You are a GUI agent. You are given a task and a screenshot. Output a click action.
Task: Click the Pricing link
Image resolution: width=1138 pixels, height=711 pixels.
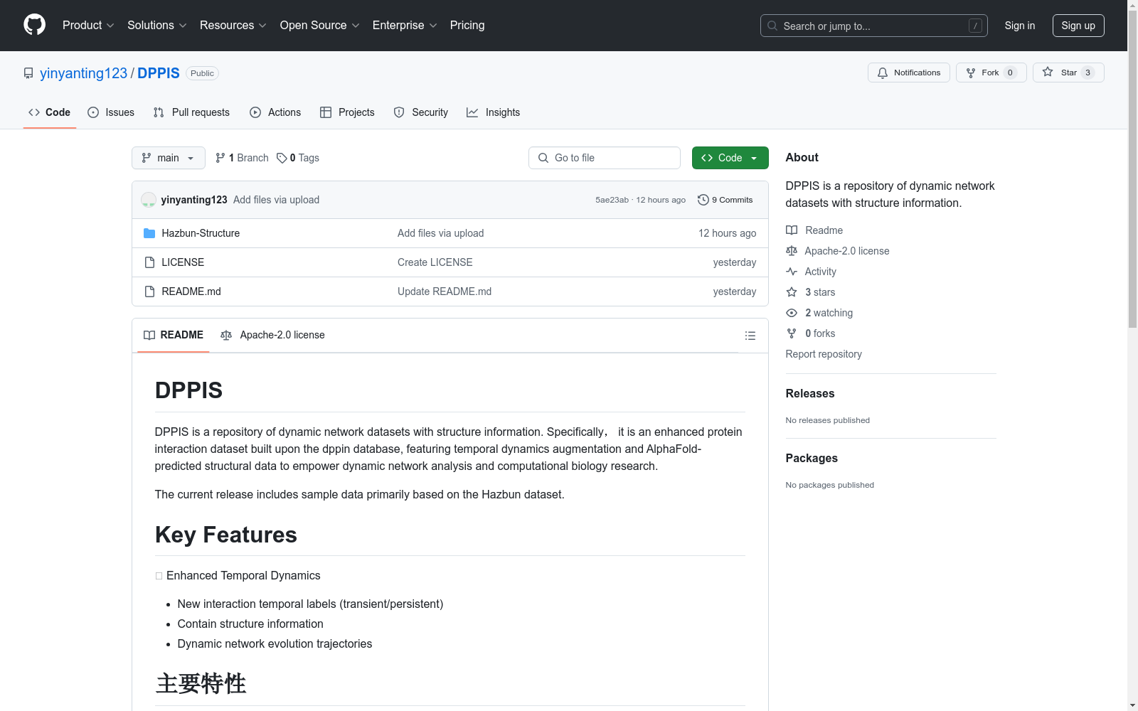[x=467, y=25]
